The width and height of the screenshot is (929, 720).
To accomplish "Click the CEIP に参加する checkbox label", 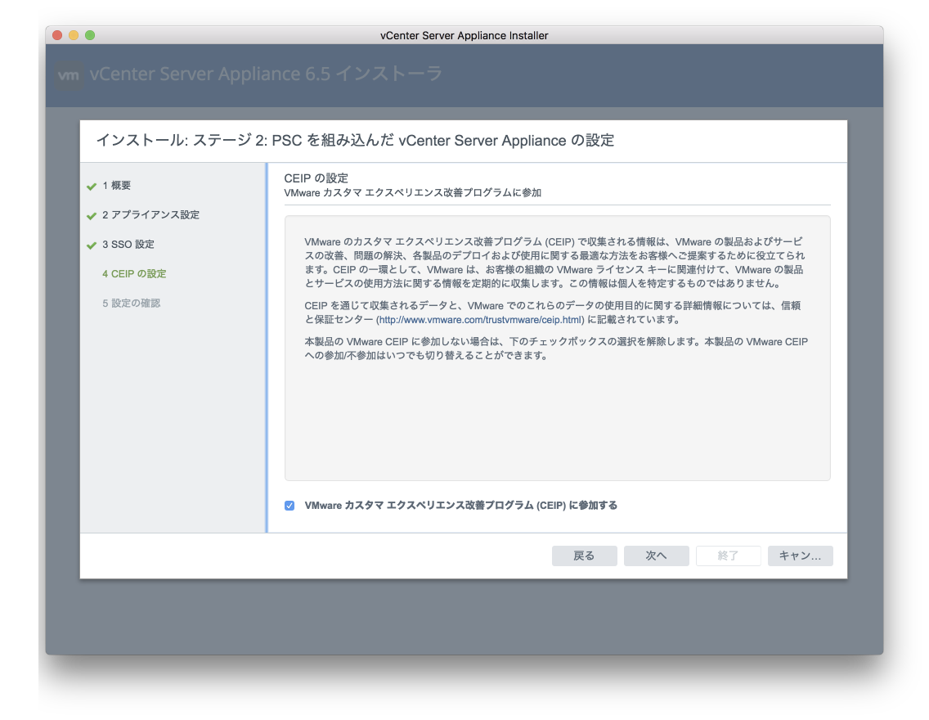I will tap(460, 506).
